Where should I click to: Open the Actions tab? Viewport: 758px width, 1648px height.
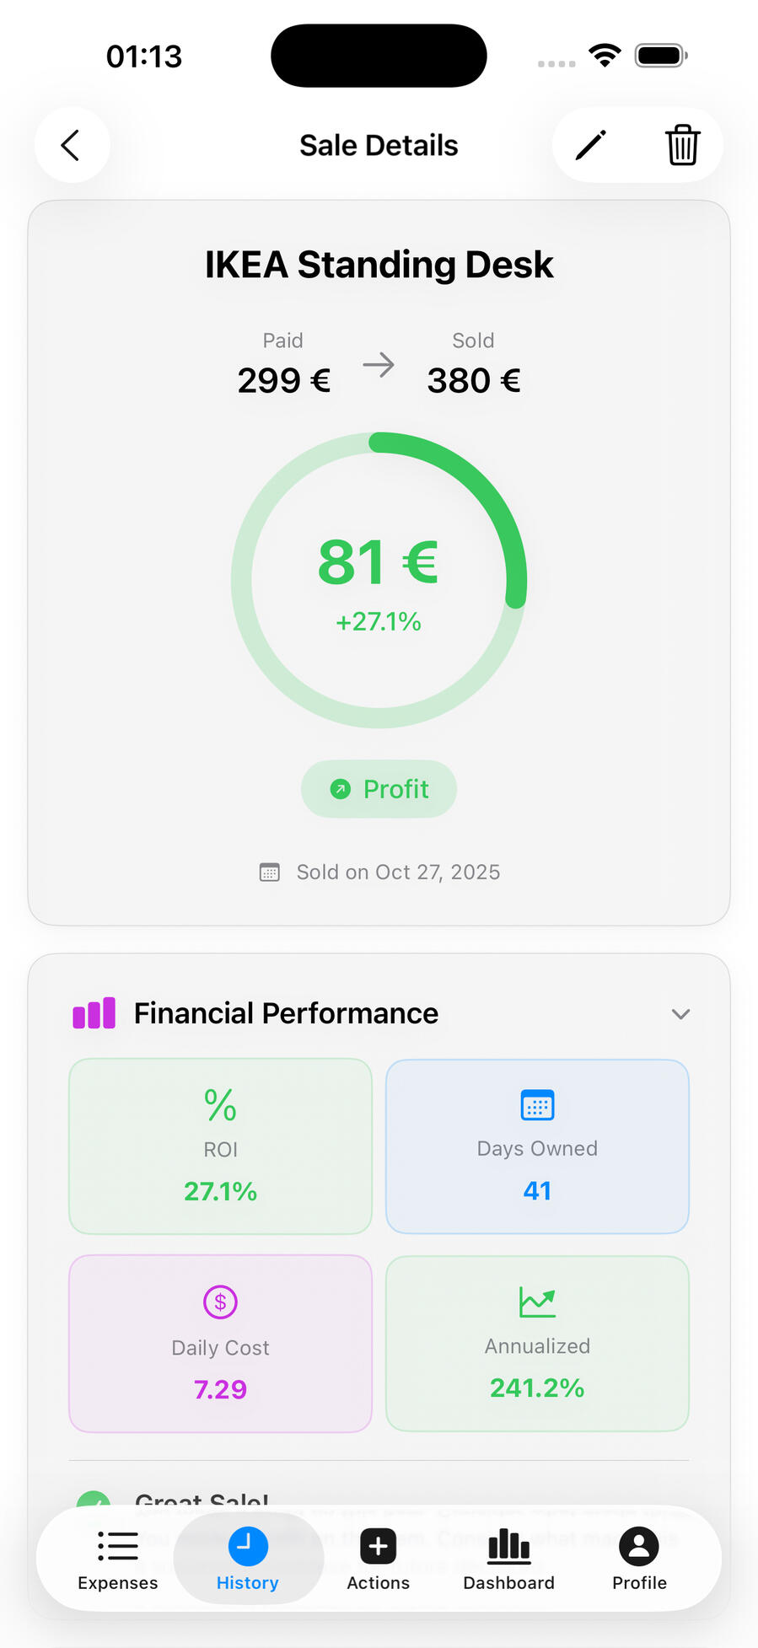[379, 1559]
